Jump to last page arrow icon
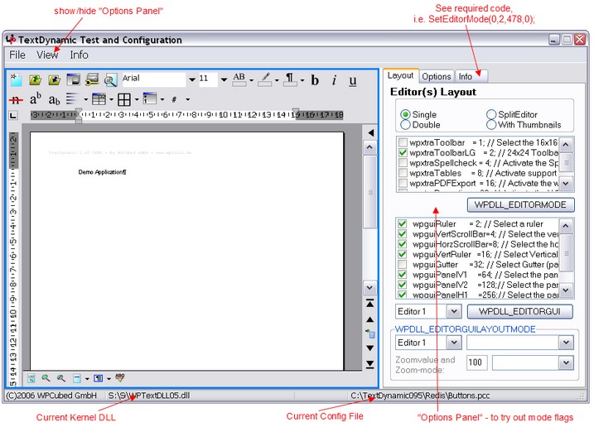 [x=371, y=363]
